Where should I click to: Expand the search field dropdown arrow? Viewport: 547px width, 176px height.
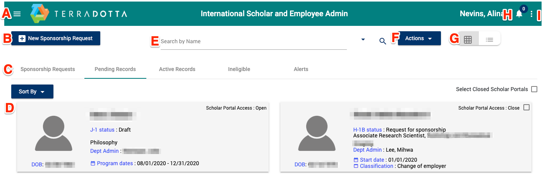[363, 39]
